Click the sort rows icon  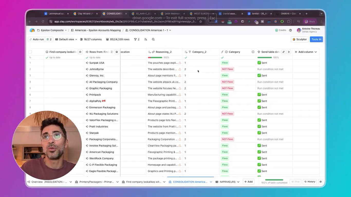(x=145, y=40)
